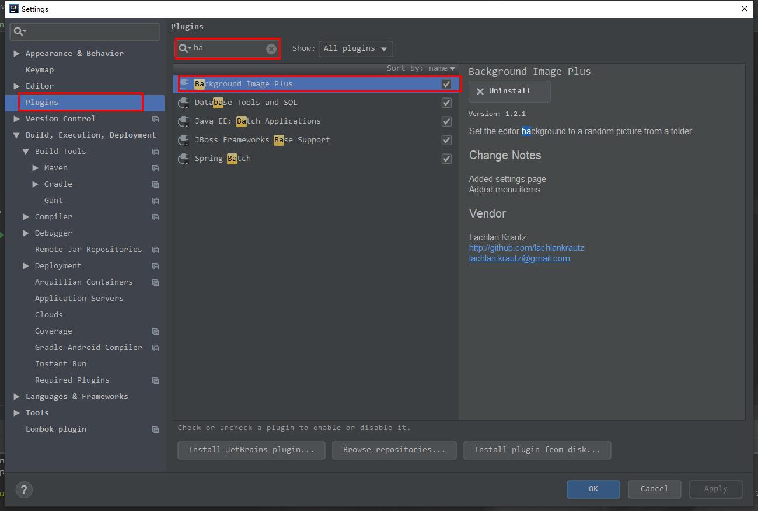Click project-level icon beside Lombok plugin
Image resolution: width=758 pixels, height=511 pixels.
(155, 429)
